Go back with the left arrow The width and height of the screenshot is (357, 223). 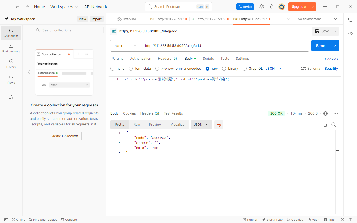click(17, 7)
